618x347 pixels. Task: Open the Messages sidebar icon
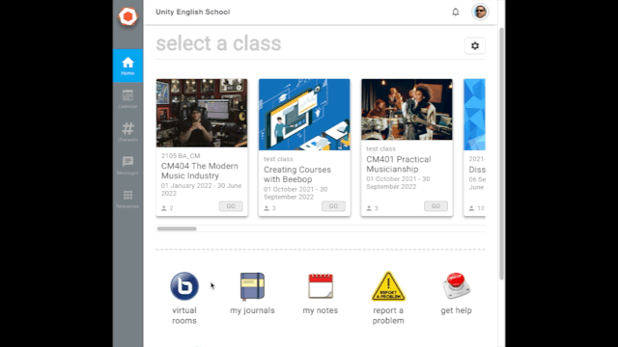pyautogui.click(x=127, y=165)
